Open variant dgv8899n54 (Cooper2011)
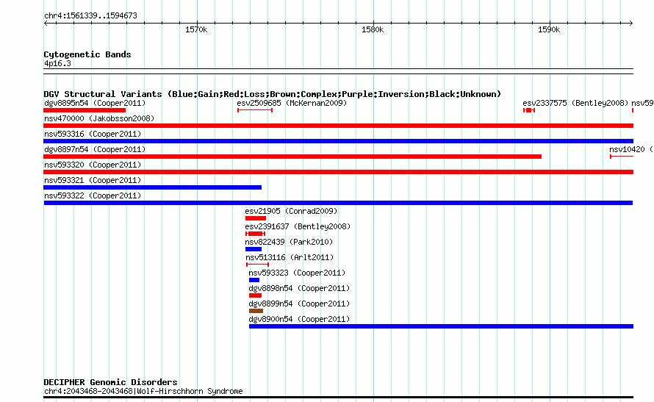 [299, 304]
